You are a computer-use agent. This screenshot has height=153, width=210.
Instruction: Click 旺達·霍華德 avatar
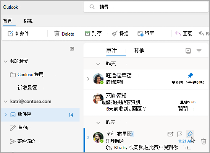pyautogui.click(x=98, y=79)
